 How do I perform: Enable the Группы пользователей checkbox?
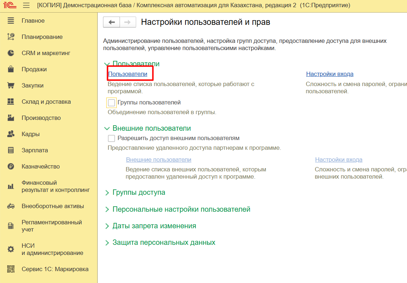[112, 103]
